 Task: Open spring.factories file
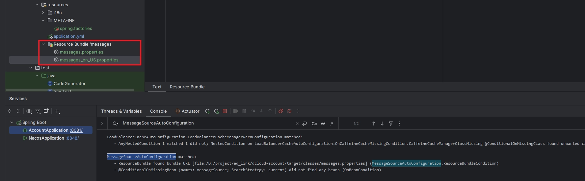coord(76,28)
